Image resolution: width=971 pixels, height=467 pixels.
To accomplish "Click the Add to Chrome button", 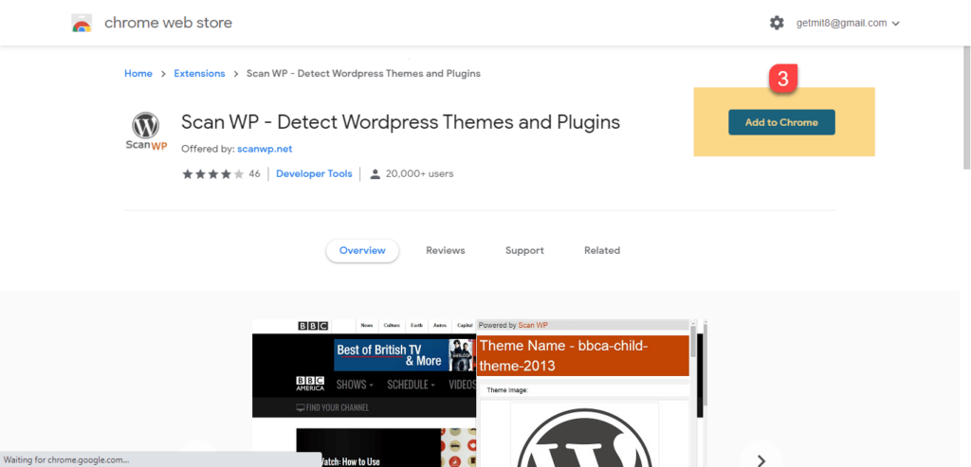I will tap(781, 122).
